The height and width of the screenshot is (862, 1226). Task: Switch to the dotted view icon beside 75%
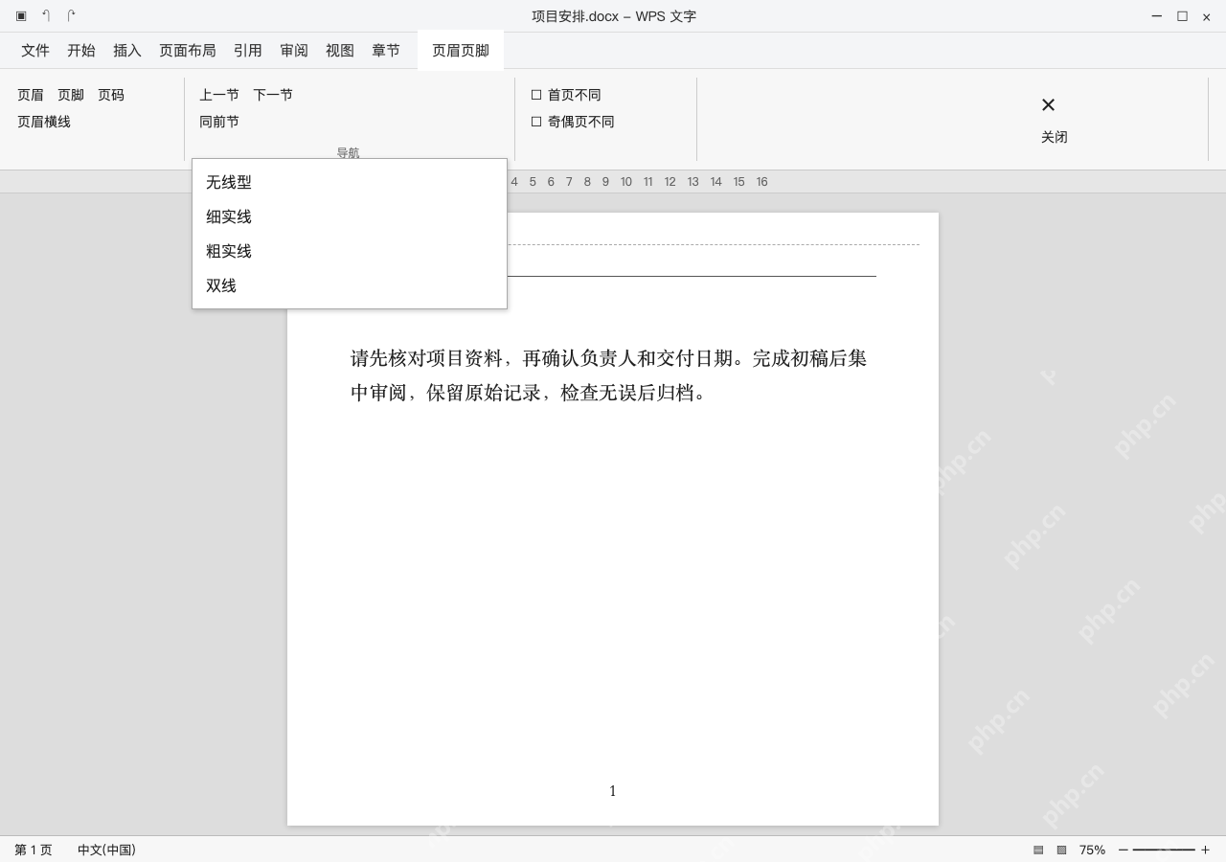tap(1061, 850)
